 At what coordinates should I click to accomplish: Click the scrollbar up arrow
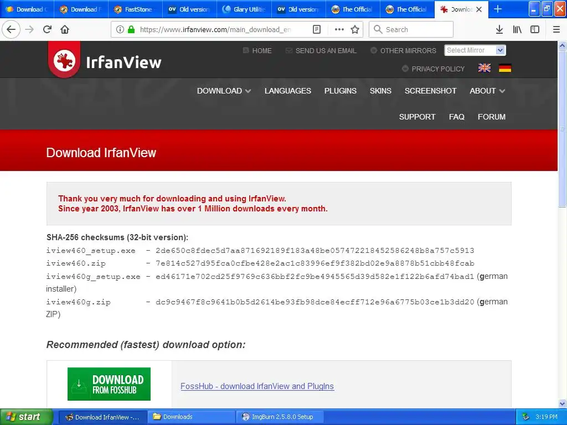pyautogui.click(x=562, y=45)
